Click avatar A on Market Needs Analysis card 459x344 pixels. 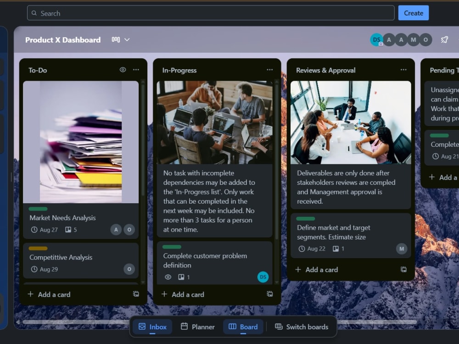(116, 230)
